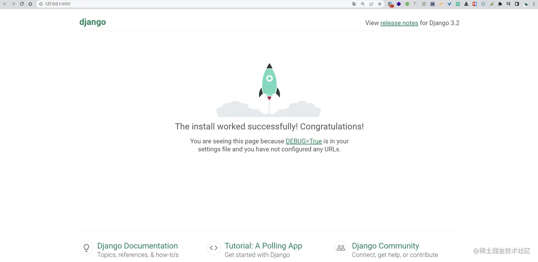Open the Y letter extension

point(432,4)
